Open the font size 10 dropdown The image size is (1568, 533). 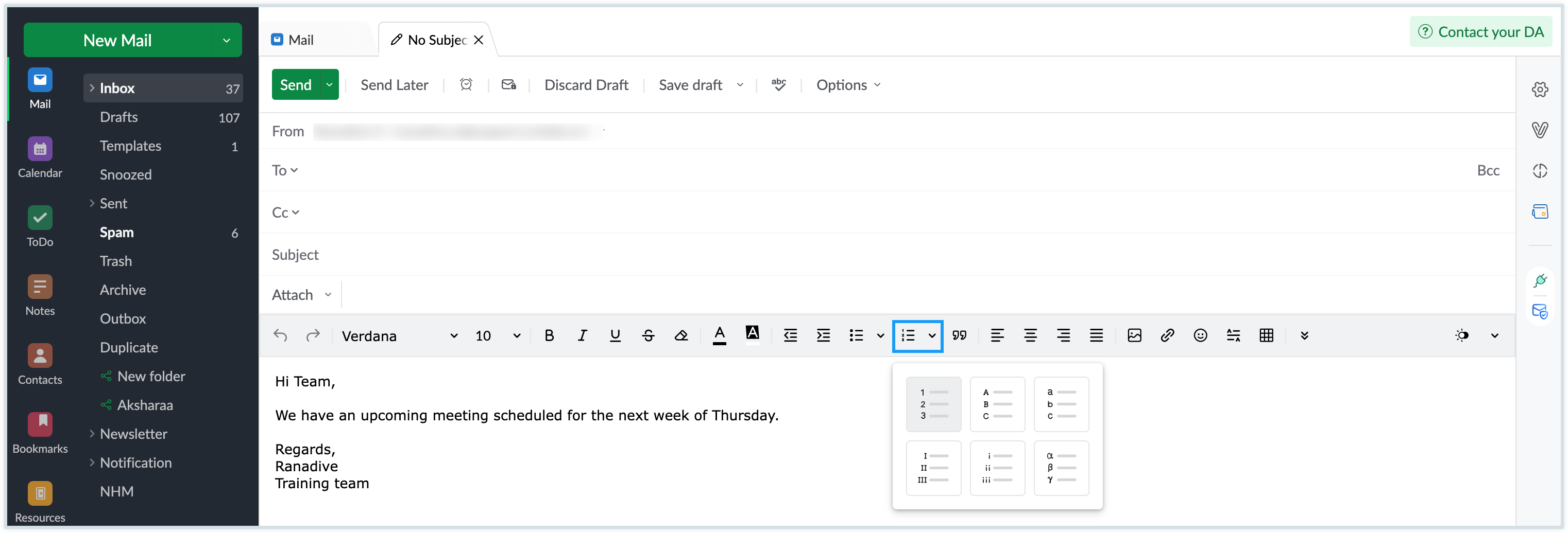point(497,335)
